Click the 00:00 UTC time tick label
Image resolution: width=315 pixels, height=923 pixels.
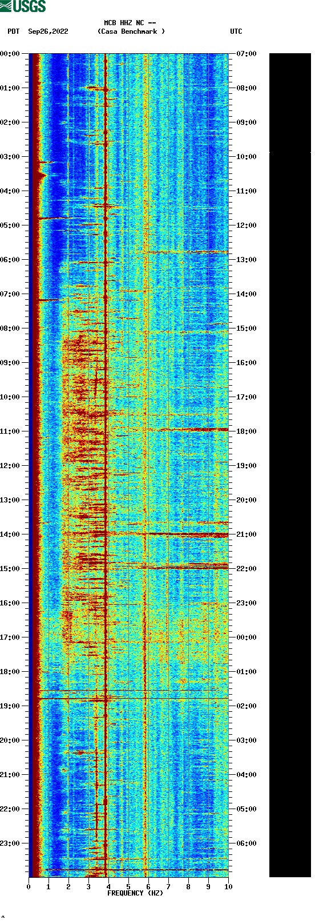(247, 637)
